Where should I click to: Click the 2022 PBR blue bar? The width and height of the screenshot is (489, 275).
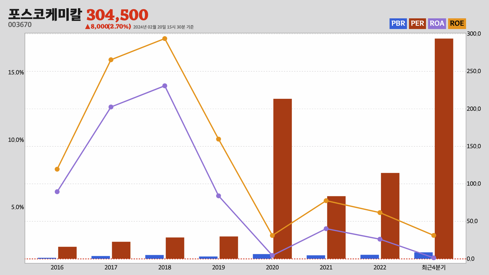[370, 257]
